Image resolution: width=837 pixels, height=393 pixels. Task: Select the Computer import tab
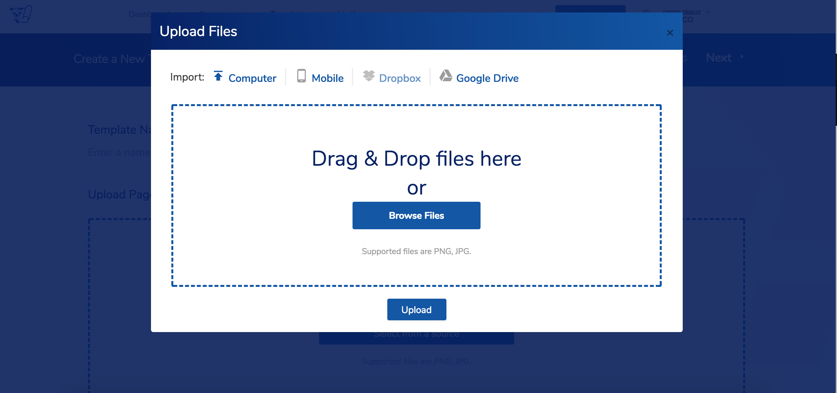pyautogui.click(x=252, y=78)
